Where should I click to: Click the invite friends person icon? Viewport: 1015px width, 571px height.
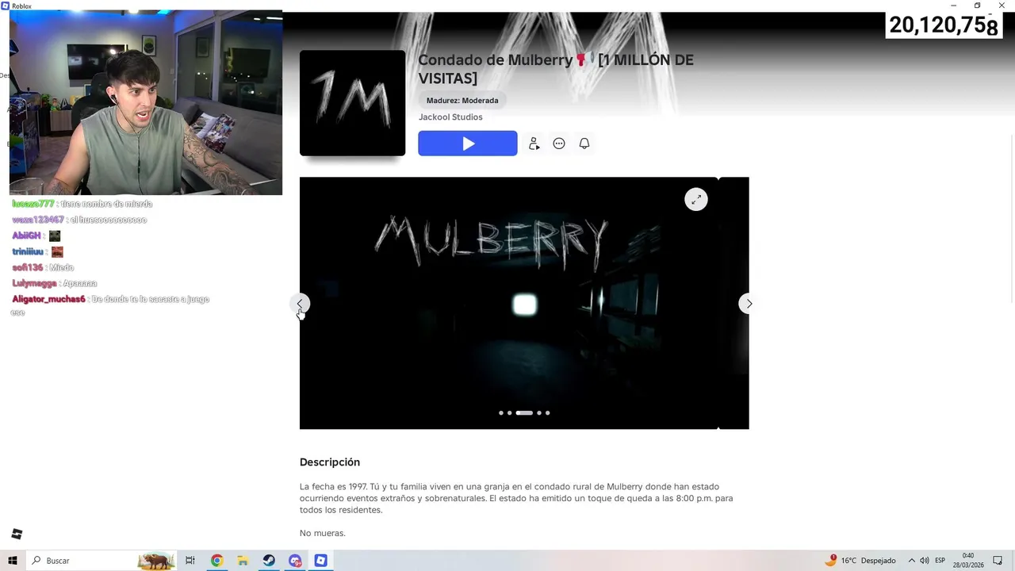point(534,144)
